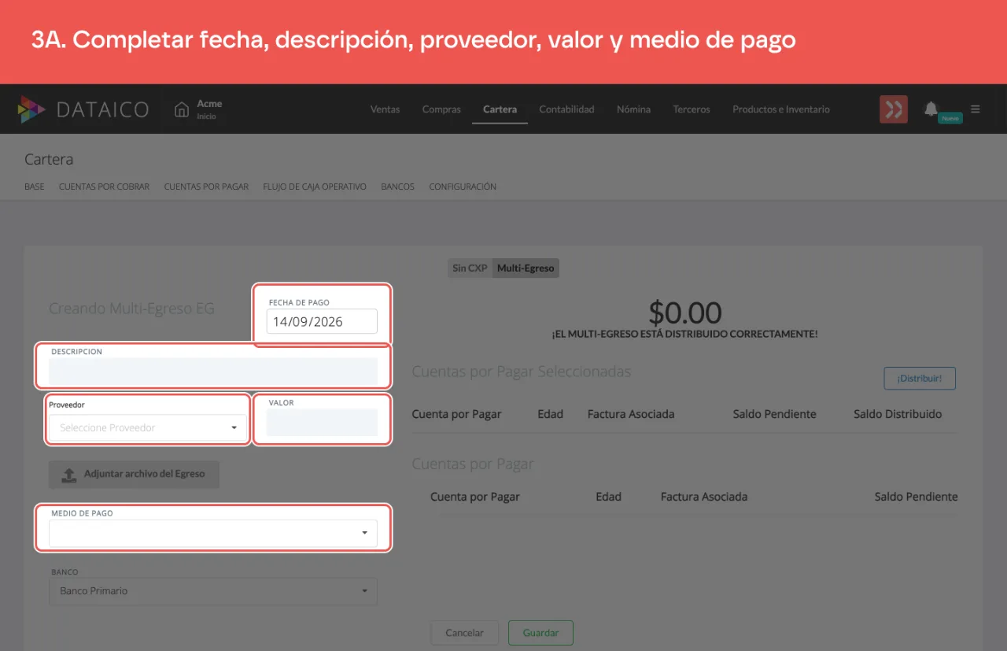Open the hamburger menu icon
The height and width of the screenshot is (651, 1007).
[x=976, y=109]
